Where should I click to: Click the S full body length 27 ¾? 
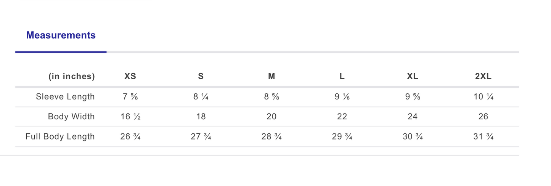pyautogui.click(x=201, y=136)
